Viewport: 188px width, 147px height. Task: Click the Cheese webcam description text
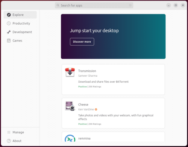[x=116, y=117]
